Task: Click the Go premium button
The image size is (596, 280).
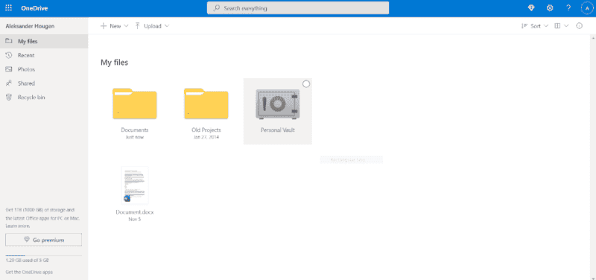Action: tap(44, 240)
